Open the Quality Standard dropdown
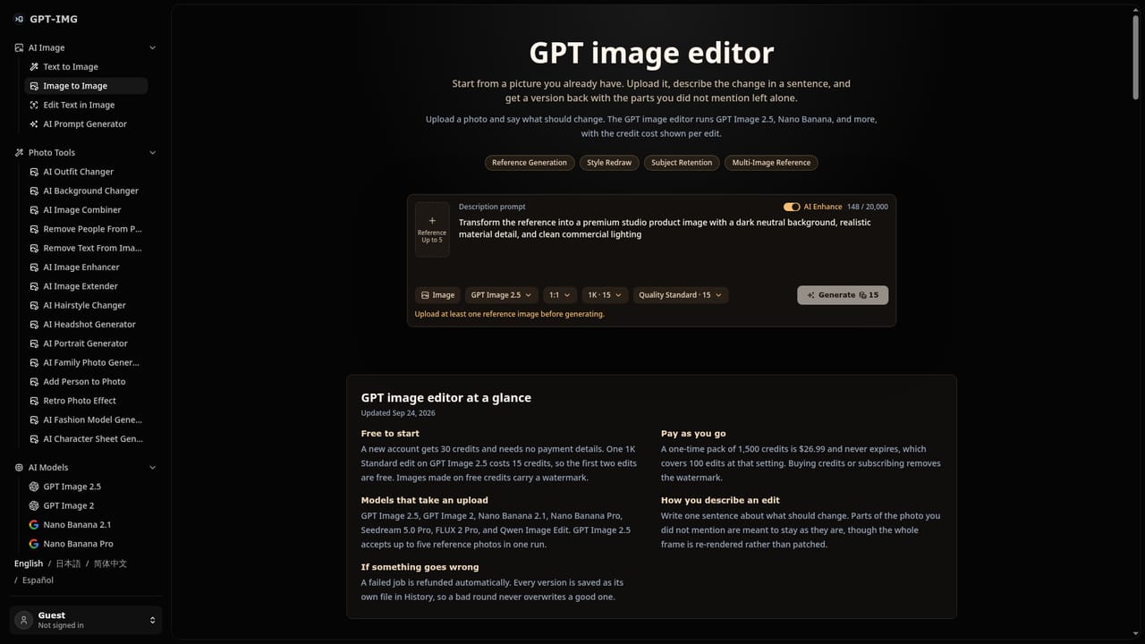The height and width of the screenshot is (644, 1145). point(680,295)
